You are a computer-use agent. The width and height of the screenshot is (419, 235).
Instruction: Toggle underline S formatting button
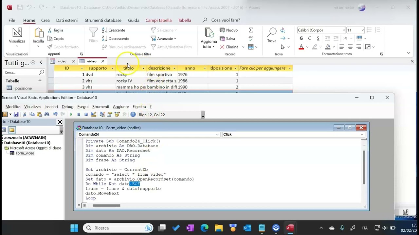click(318, 39)
